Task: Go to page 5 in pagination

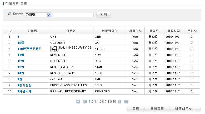Action: (x=100, y=102)
